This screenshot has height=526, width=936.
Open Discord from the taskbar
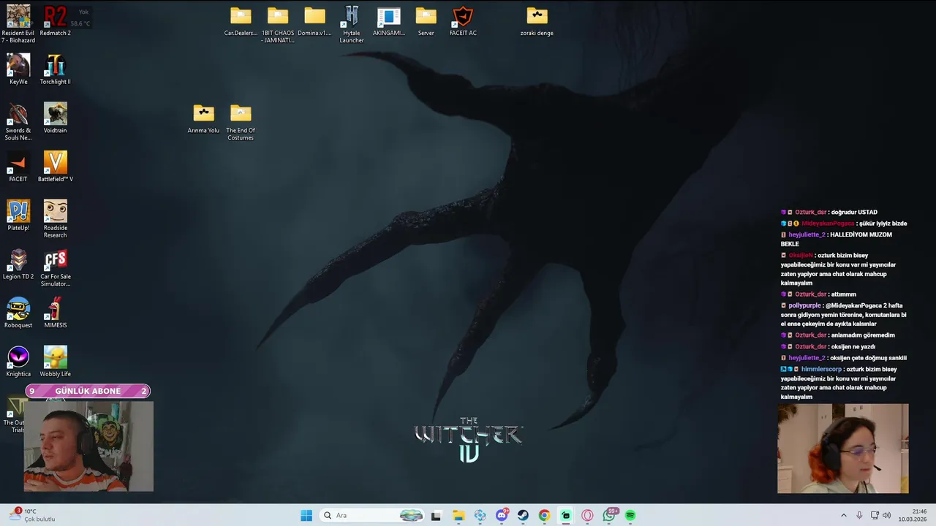502,515
